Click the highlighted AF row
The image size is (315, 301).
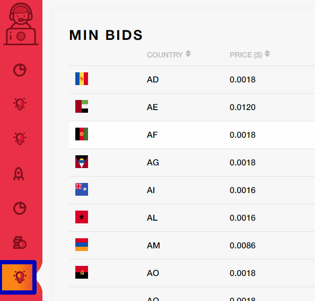pos(192,135)
